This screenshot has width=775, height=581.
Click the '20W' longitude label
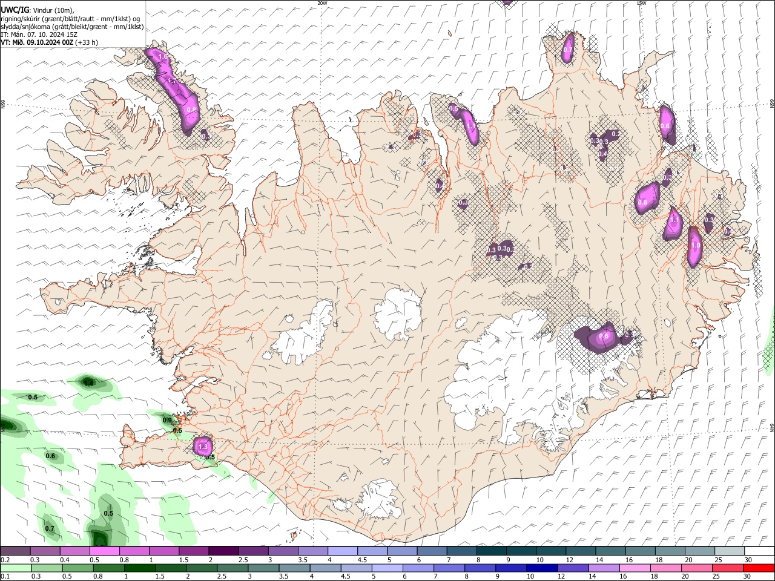[322, 3]
